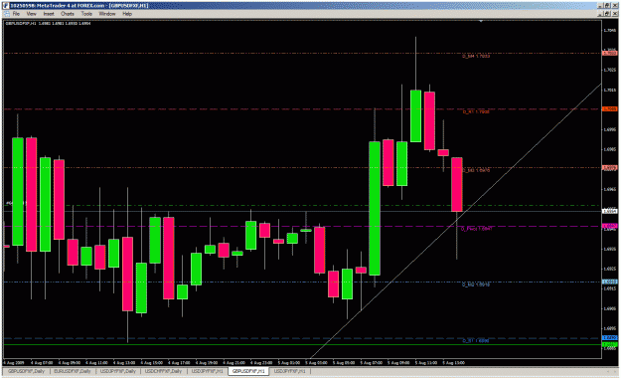
Task: Click the D_S1 support level label
Action: [476, 341]
